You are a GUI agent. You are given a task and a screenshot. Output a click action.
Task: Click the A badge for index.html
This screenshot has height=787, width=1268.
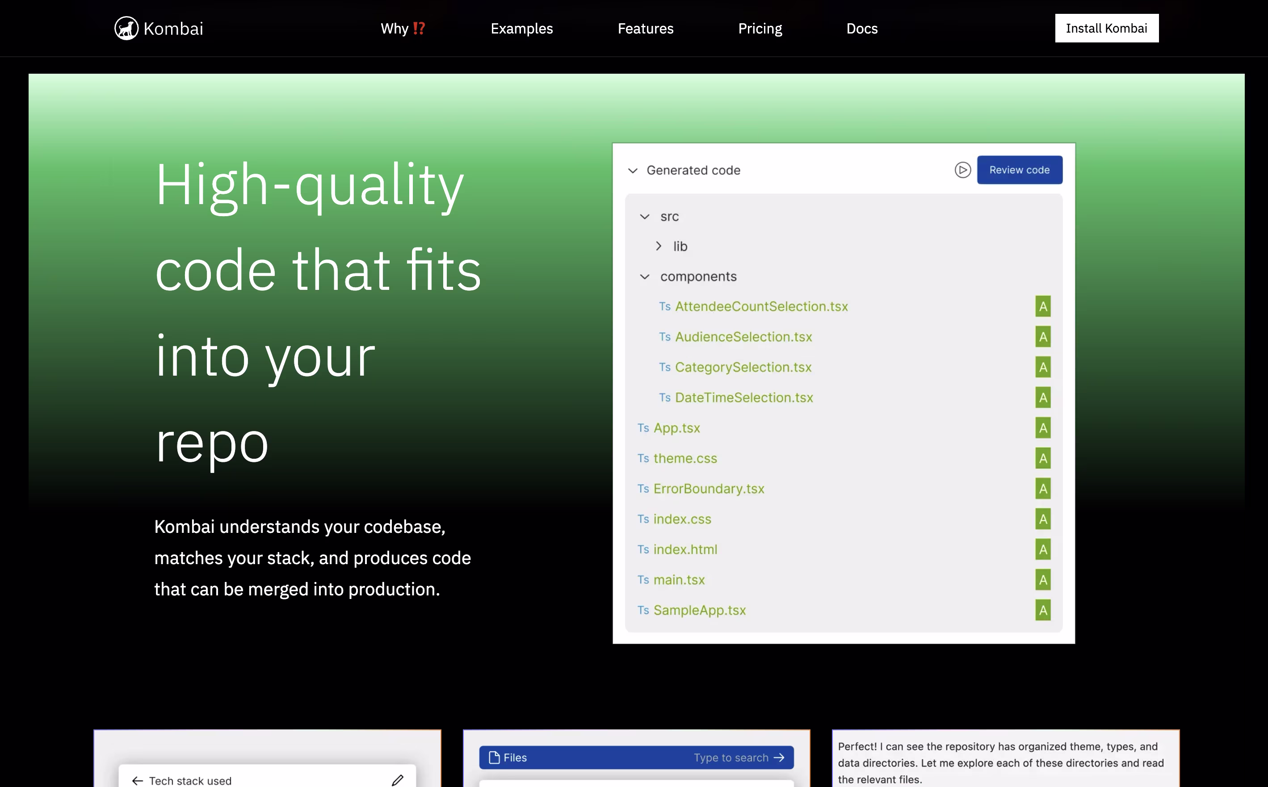pos(1043,549)
